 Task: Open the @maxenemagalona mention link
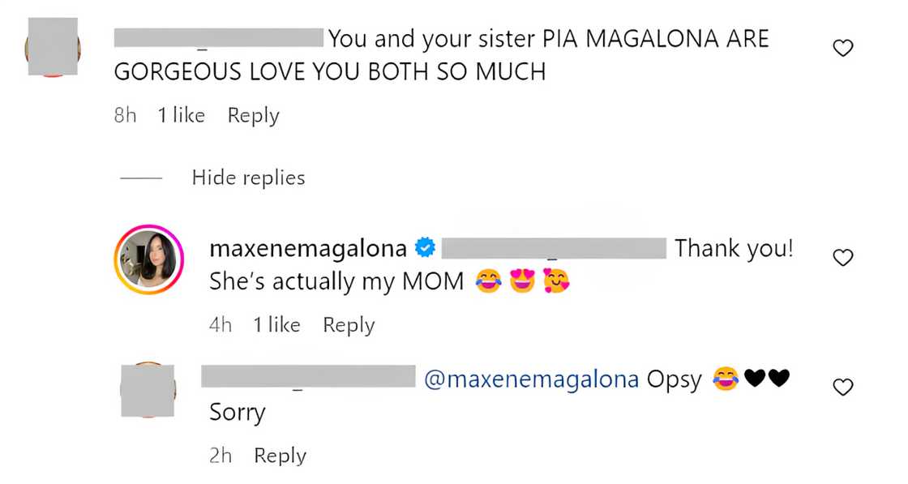[530, 379]
